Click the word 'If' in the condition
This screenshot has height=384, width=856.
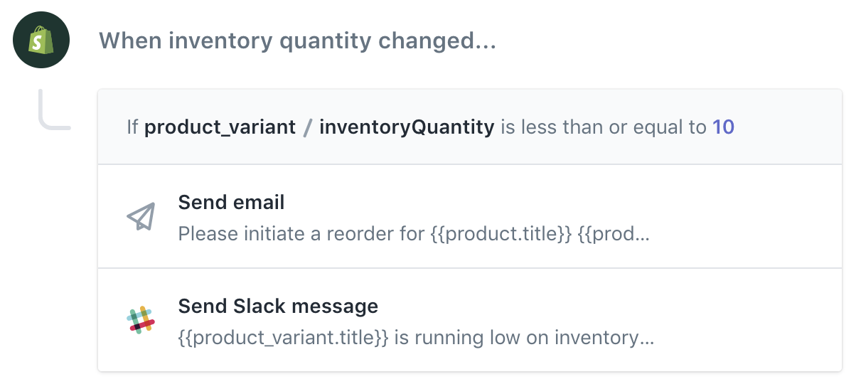pyautogui.click(x=132, y=127)
